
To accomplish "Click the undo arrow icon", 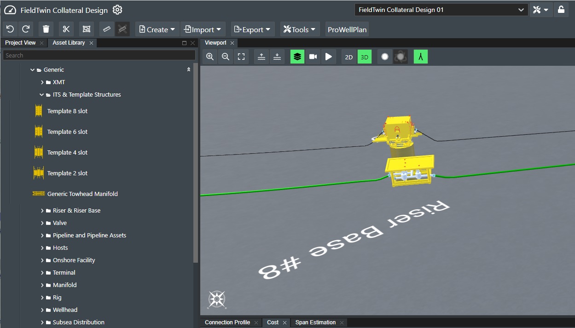I will 10,29.
